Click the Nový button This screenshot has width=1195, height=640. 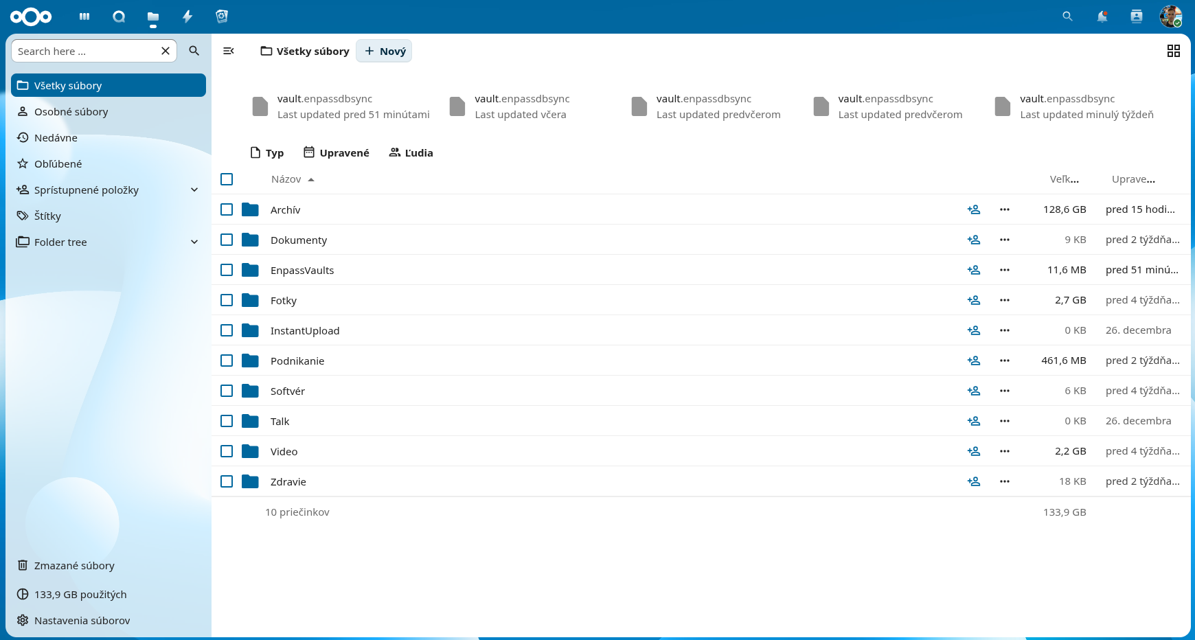383,51
